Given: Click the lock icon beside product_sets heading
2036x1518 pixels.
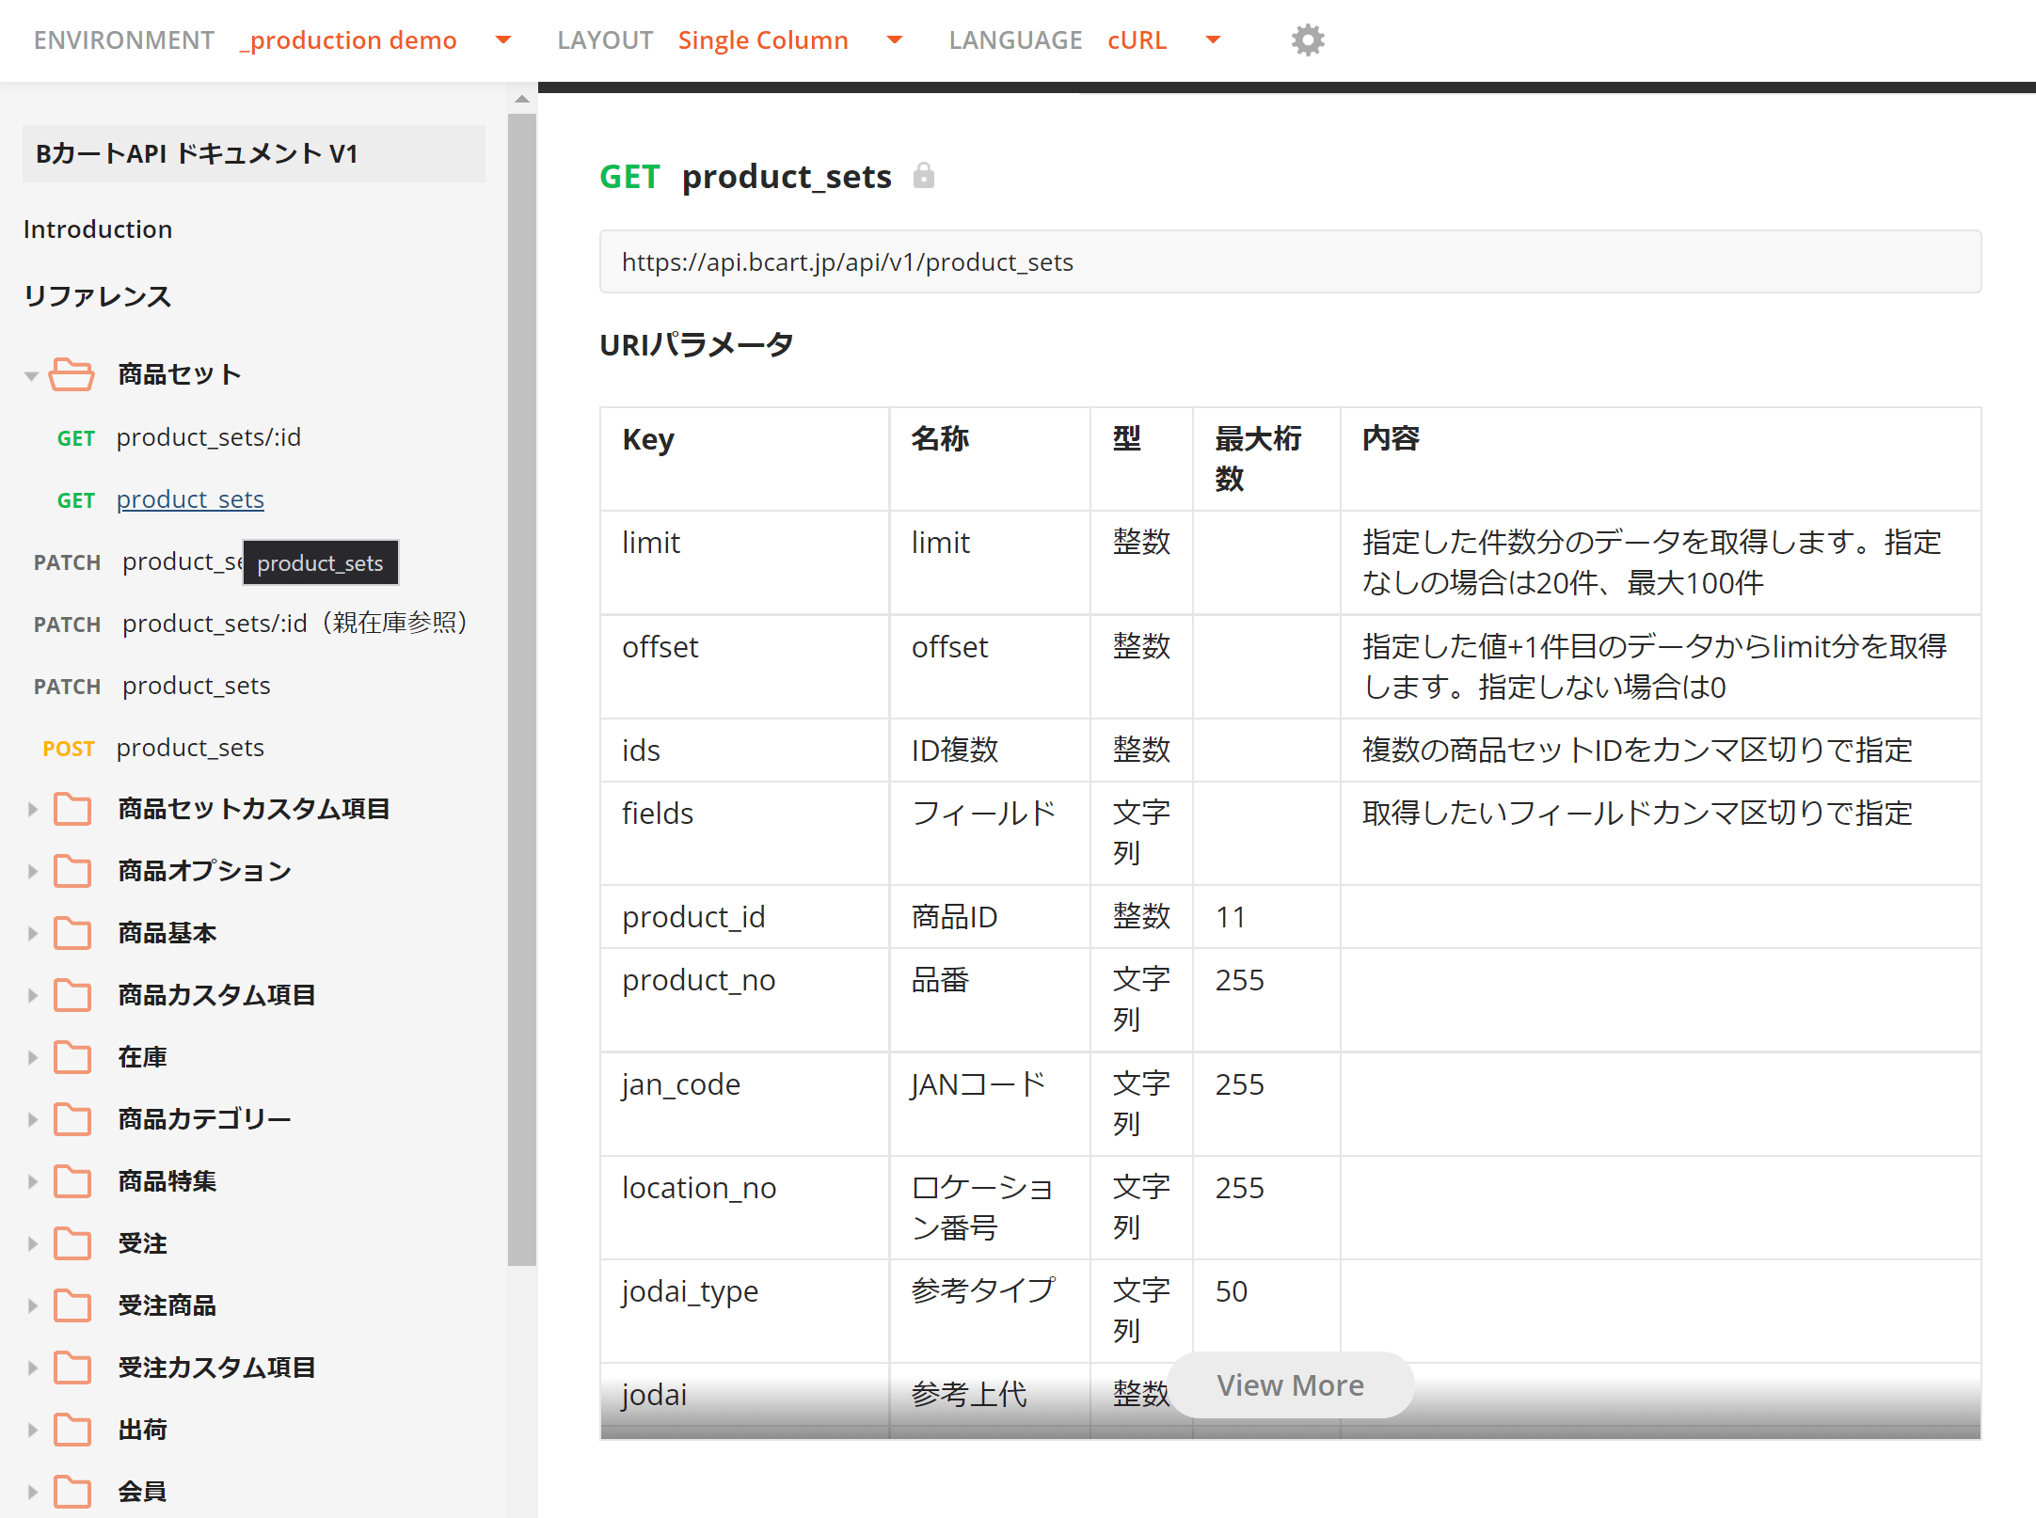Looking at the screenshot, I should coord(924,176).
